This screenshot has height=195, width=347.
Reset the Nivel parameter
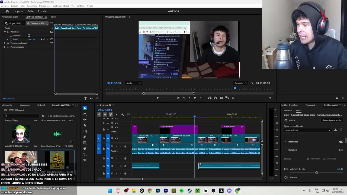point(52,39)
